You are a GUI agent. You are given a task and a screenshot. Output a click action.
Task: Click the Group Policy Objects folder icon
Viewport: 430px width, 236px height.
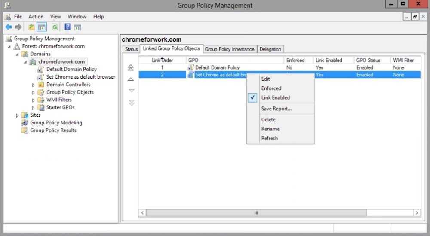41,92
